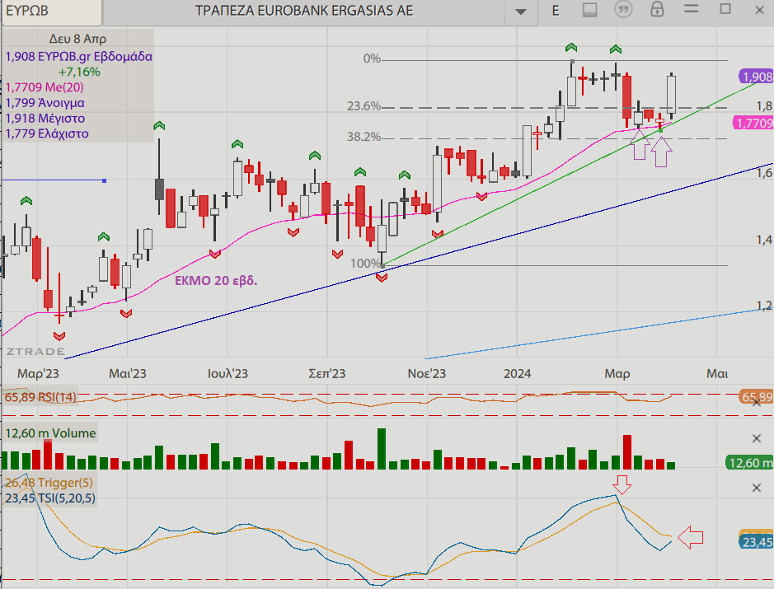774x589 pixels.
Task: Click the 1,4 price axis label
Action: click(764, 240)
